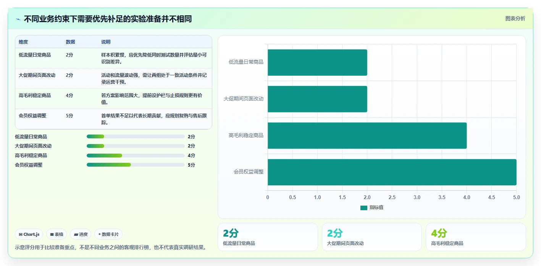This screenshot has width=541, height=266.
Task: Click description starting with 活动和流量波动强
Action: 154,79
